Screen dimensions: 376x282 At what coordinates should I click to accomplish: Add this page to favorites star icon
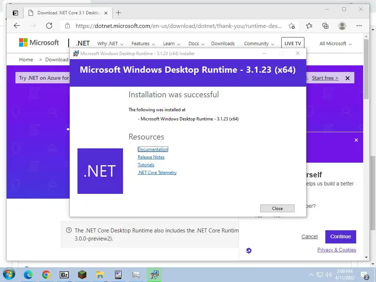pyautogui.click(x=292, y=26)
